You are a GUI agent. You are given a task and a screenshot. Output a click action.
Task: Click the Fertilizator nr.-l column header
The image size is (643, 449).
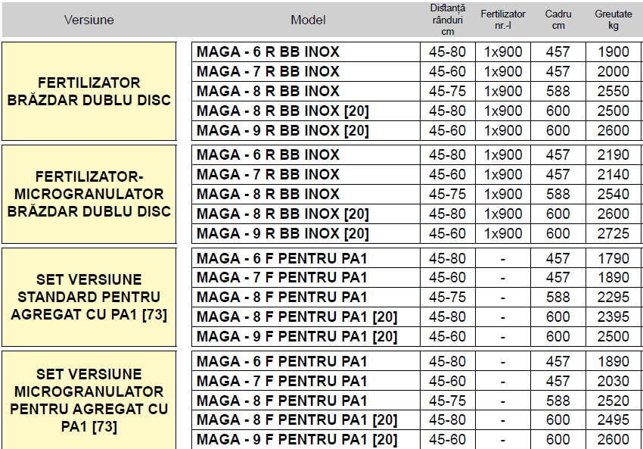pyautogui.click(x=503, y=20)
